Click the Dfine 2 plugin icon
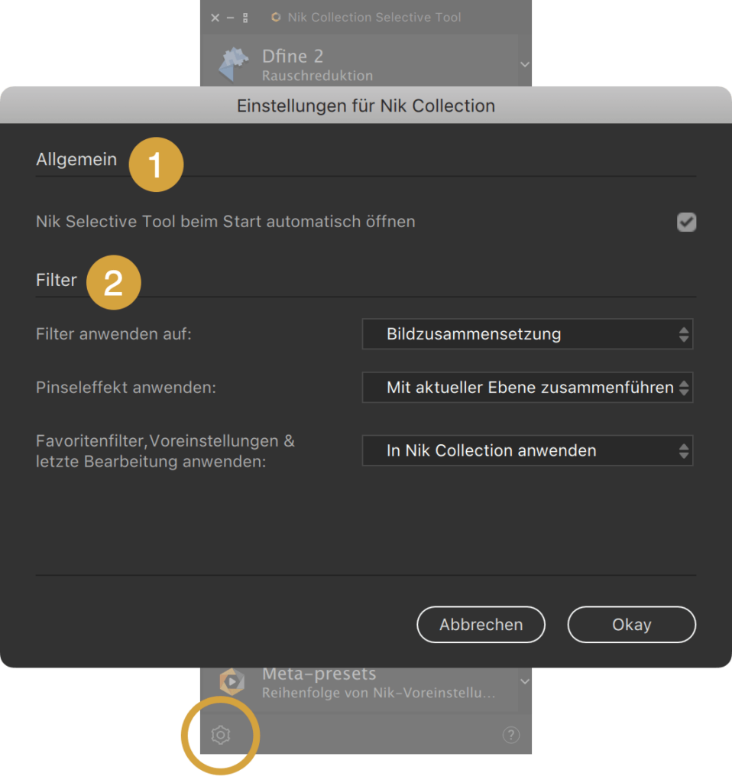 [x=234, y=64]
